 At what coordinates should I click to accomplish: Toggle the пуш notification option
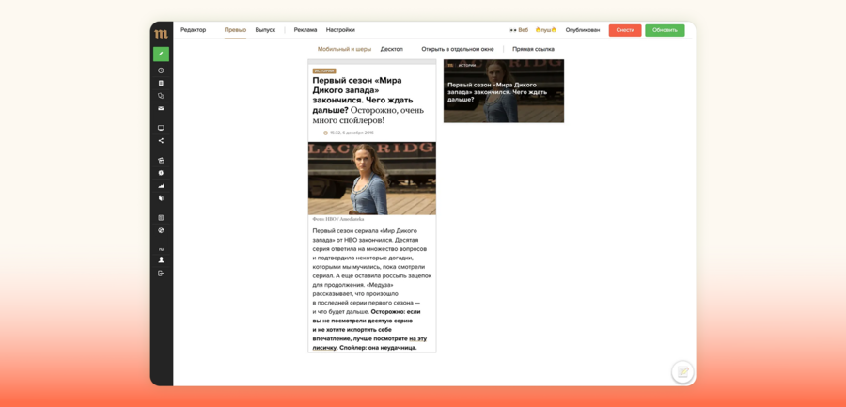pyautogui.click(x=545, y=30)
